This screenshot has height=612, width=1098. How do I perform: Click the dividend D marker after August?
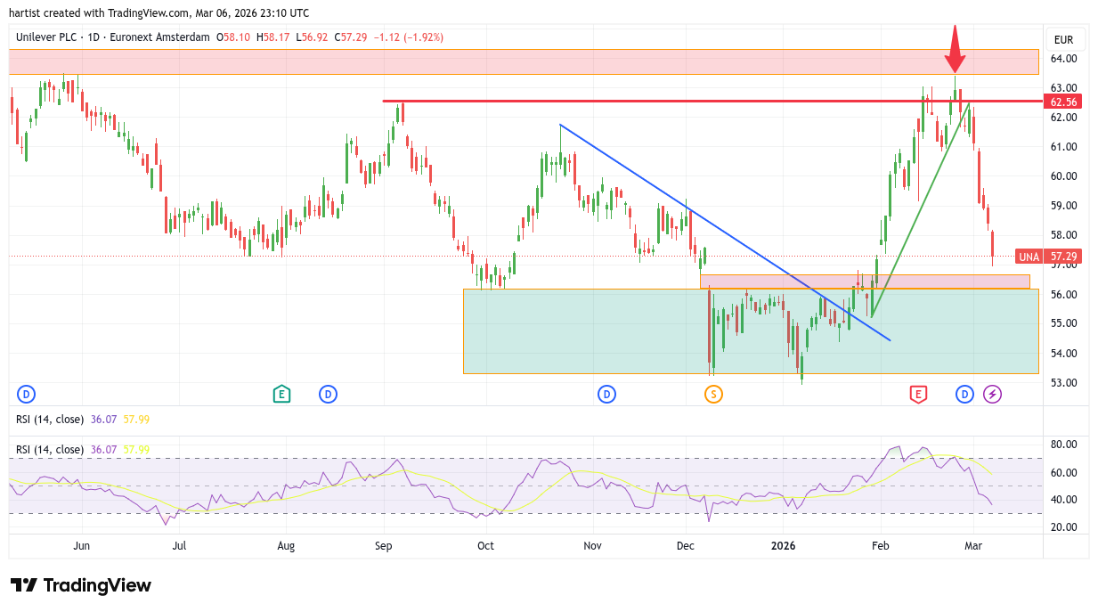pos(329,394)
